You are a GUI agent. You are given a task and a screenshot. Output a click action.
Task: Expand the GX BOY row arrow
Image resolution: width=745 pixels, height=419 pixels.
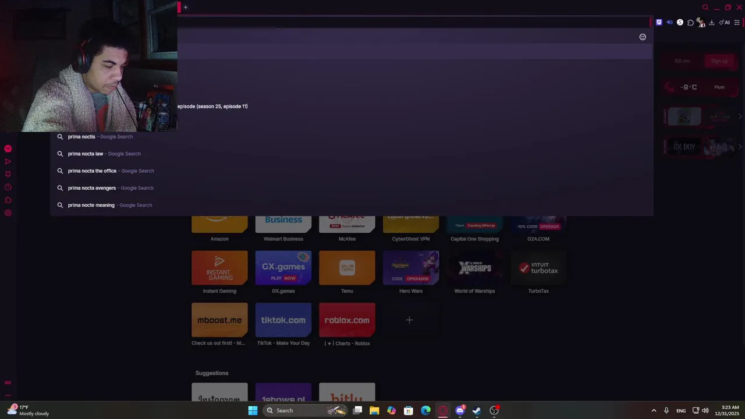coord(740,147)
